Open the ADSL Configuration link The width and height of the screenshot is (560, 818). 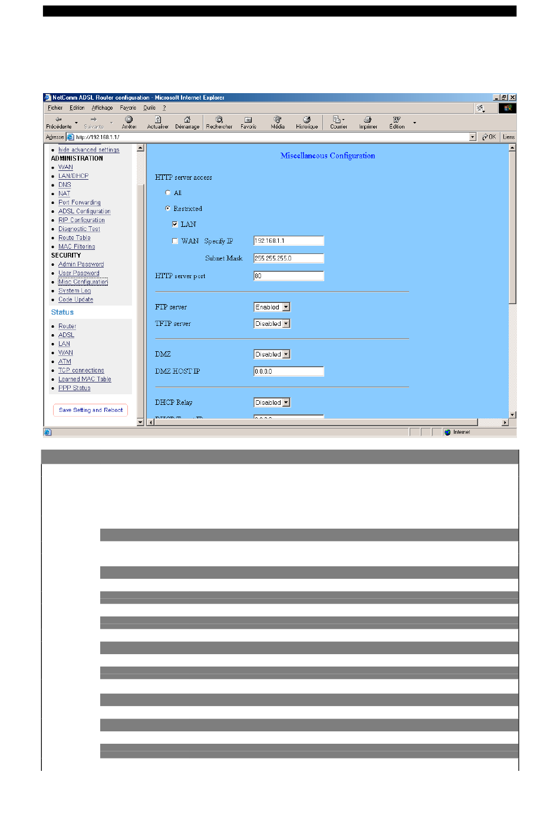click(84, 212)
